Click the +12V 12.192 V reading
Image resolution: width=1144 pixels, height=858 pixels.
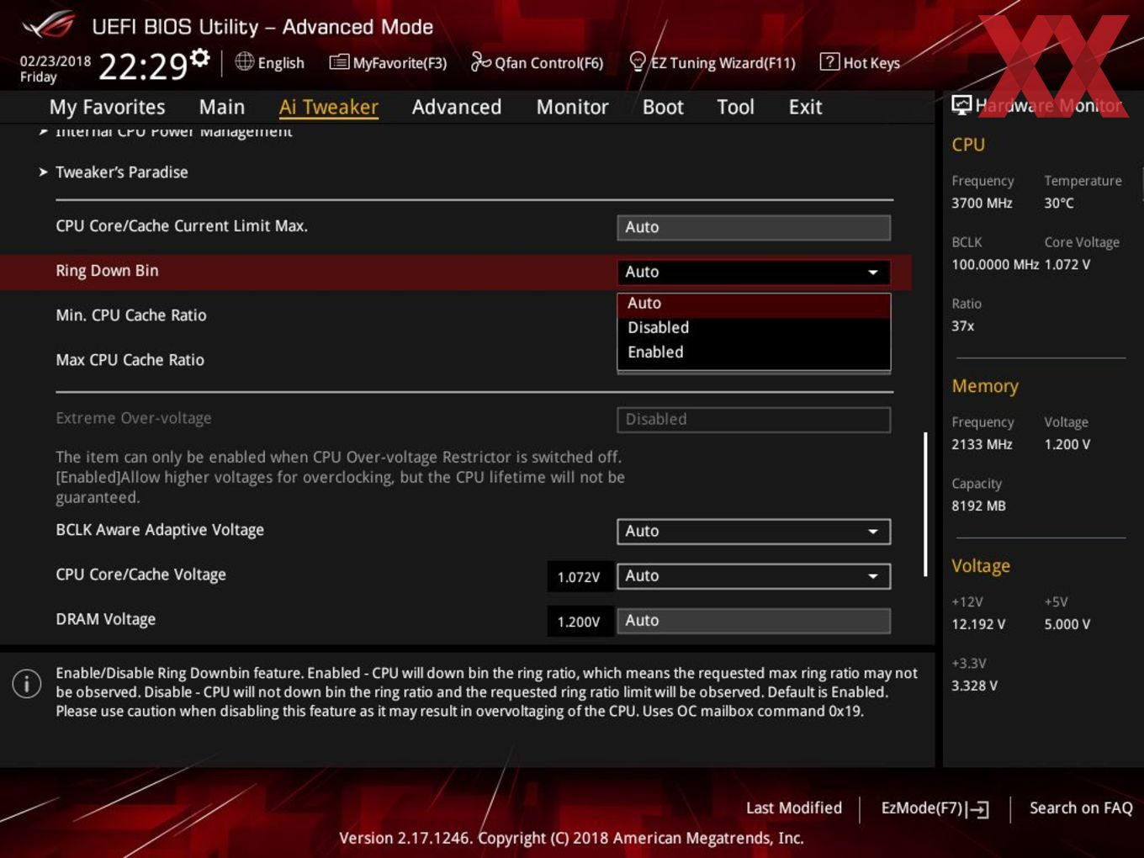978,624
